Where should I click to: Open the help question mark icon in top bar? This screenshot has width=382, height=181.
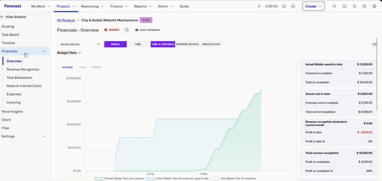[x=364, y=6]
